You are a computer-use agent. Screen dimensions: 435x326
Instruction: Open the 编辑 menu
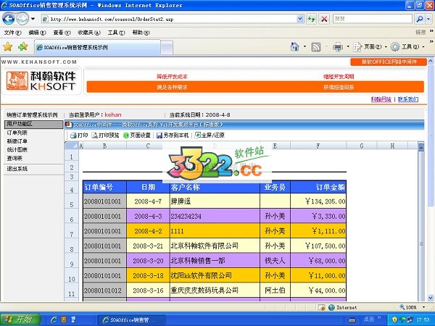(37, 33)
